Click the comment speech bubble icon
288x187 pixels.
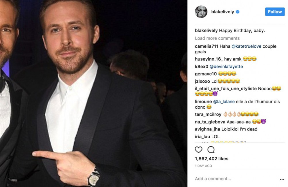tap(211, 150)
